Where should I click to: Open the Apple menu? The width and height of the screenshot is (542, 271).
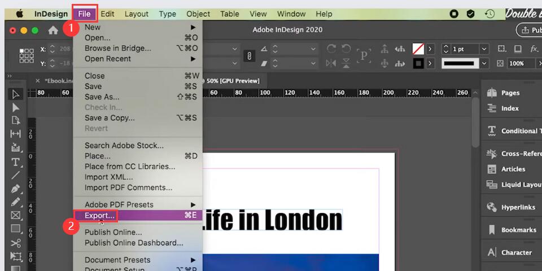pos(20,14)
